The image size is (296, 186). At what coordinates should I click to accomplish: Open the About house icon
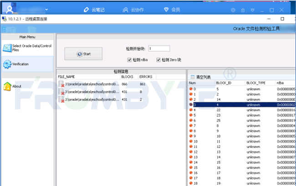(7, 86)
